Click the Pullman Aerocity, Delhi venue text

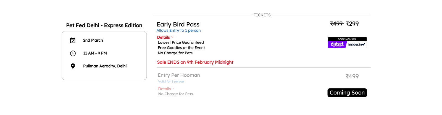pyautogui.click(x=105, y=66)
